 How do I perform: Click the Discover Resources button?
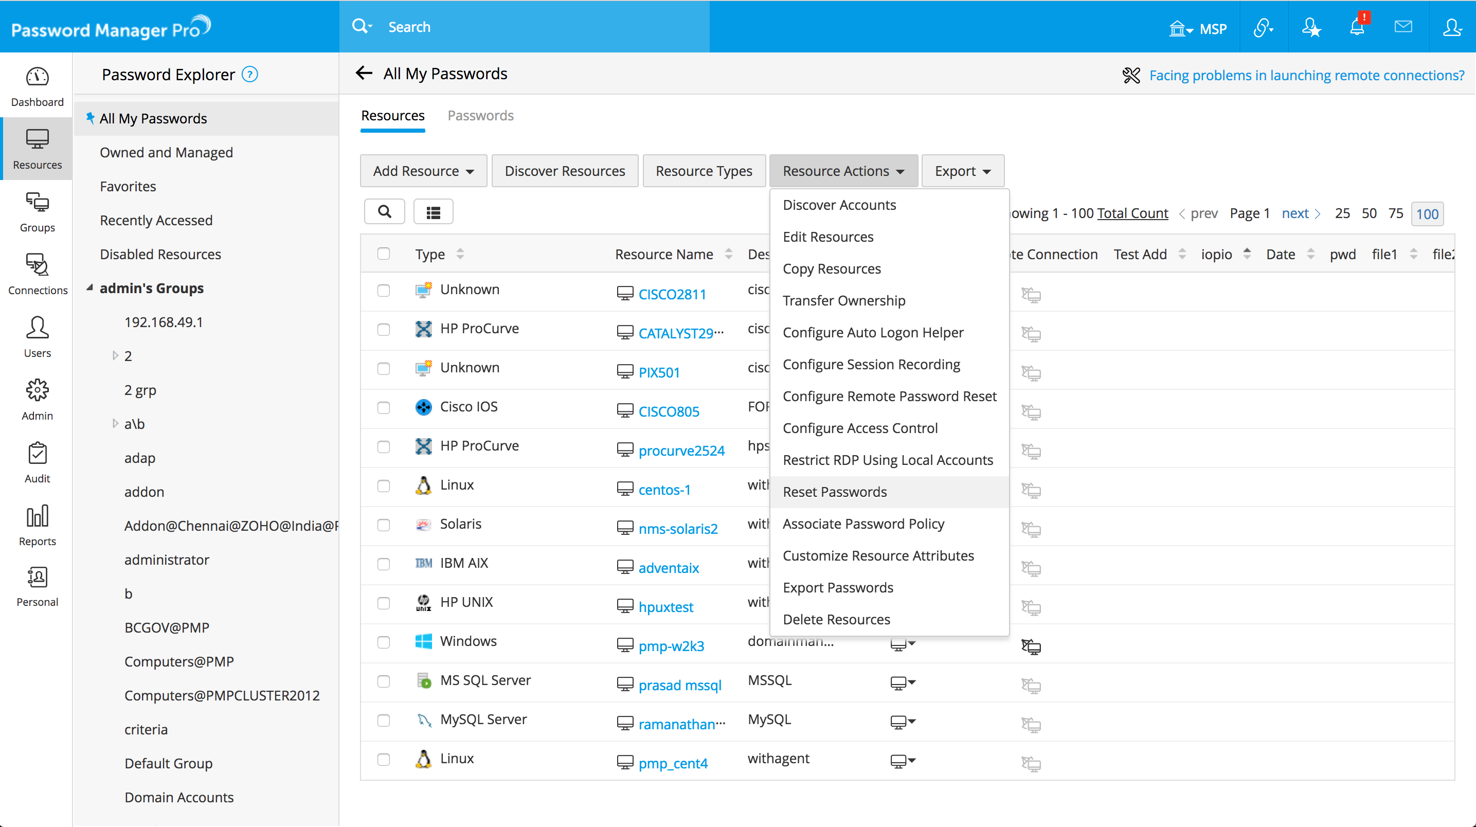(564, 171)
